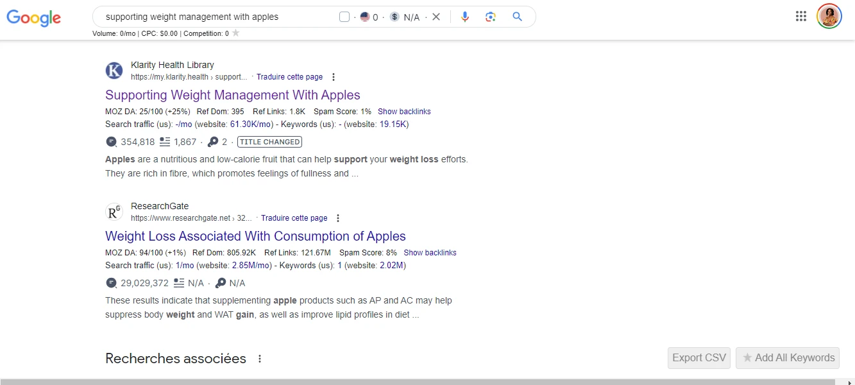Open the three-dot menu for ResearchGate result

(338, 218)
